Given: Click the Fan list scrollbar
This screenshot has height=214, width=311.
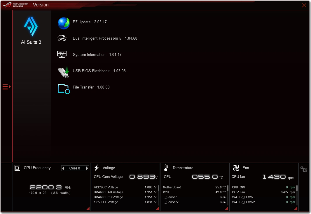Looking at the screenshot, I should [x=297, y=188].
